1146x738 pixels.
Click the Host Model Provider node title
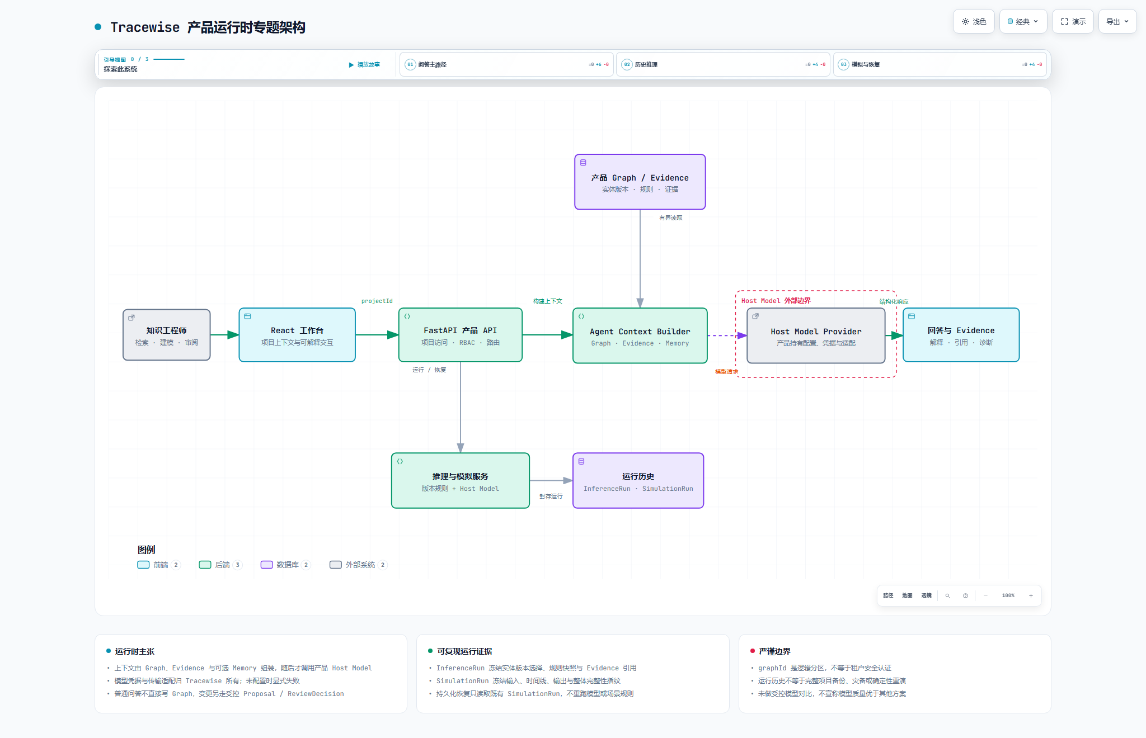pos(816,332)
